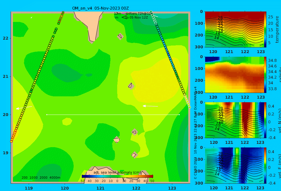
Task: Click longitude label "119" on the map's x-axis
Action: (x=29, y=188)
